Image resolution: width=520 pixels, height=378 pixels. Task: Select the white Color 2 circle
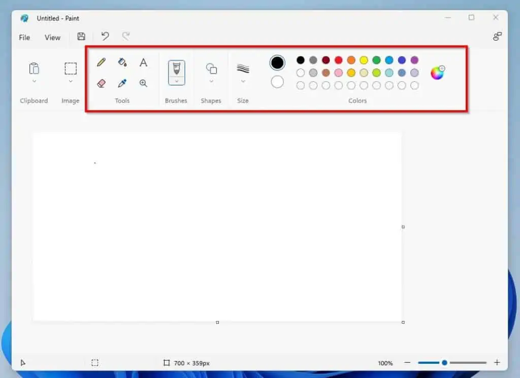pyautogui.click(x=277, y=82)
